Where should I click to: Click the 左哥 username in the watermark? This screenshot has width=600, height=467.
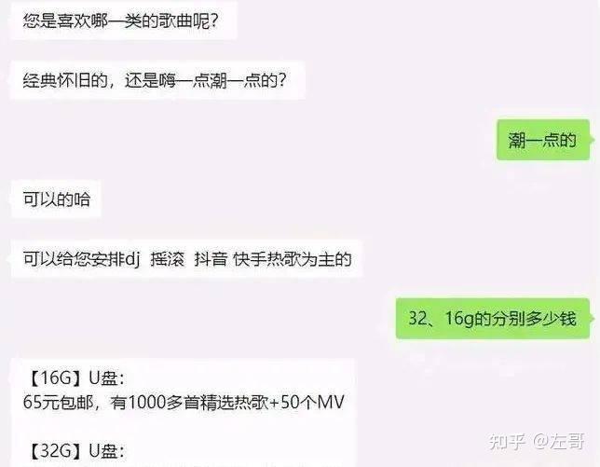click(x=568, y=441)
